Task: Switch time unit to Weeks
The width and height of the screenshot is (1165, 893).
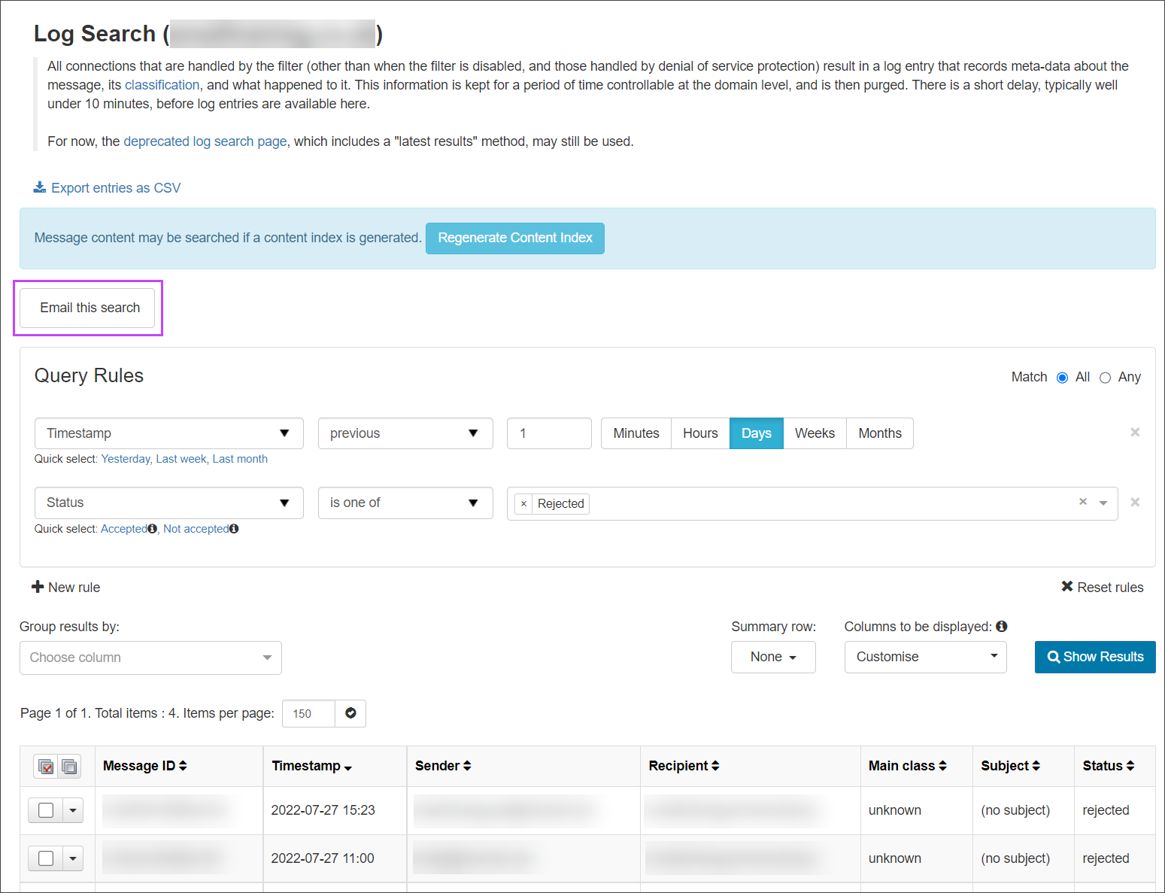Action: [815, 433]
